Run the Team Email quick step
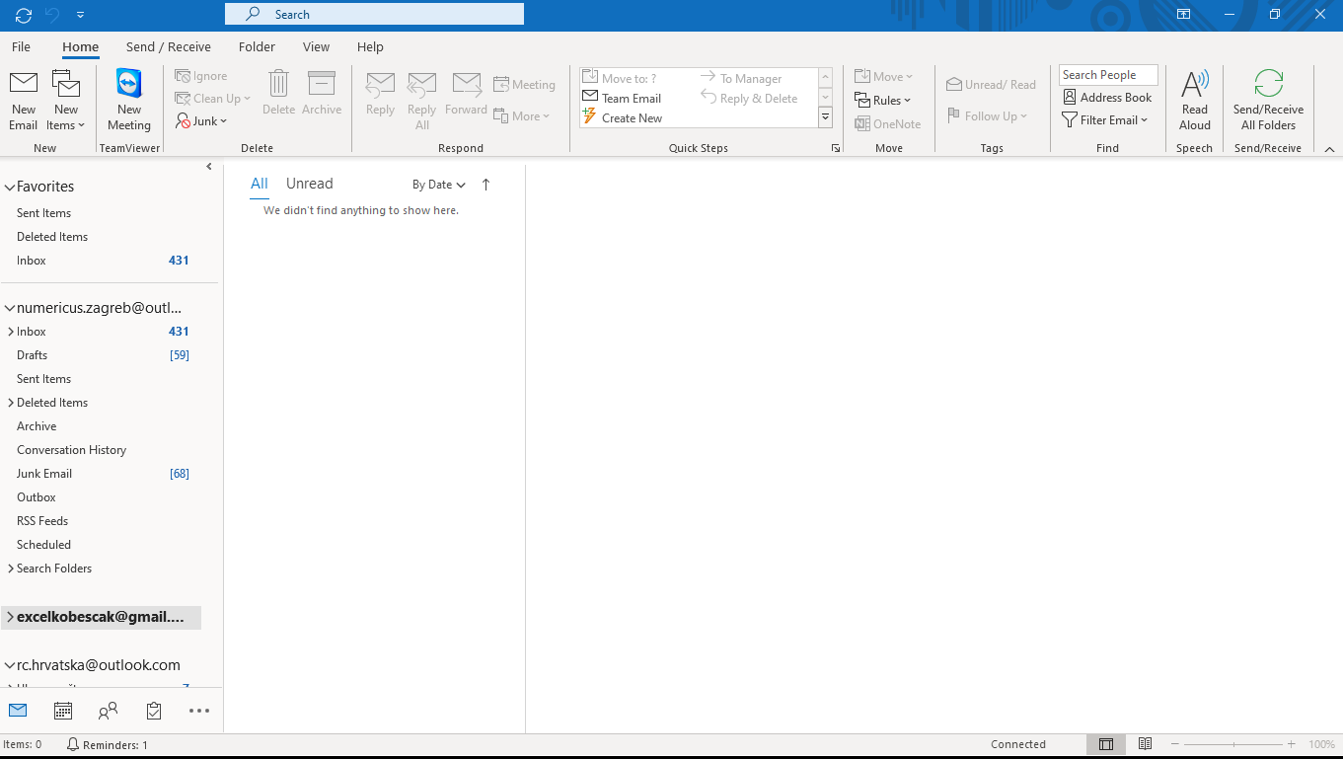 (631, 98)
